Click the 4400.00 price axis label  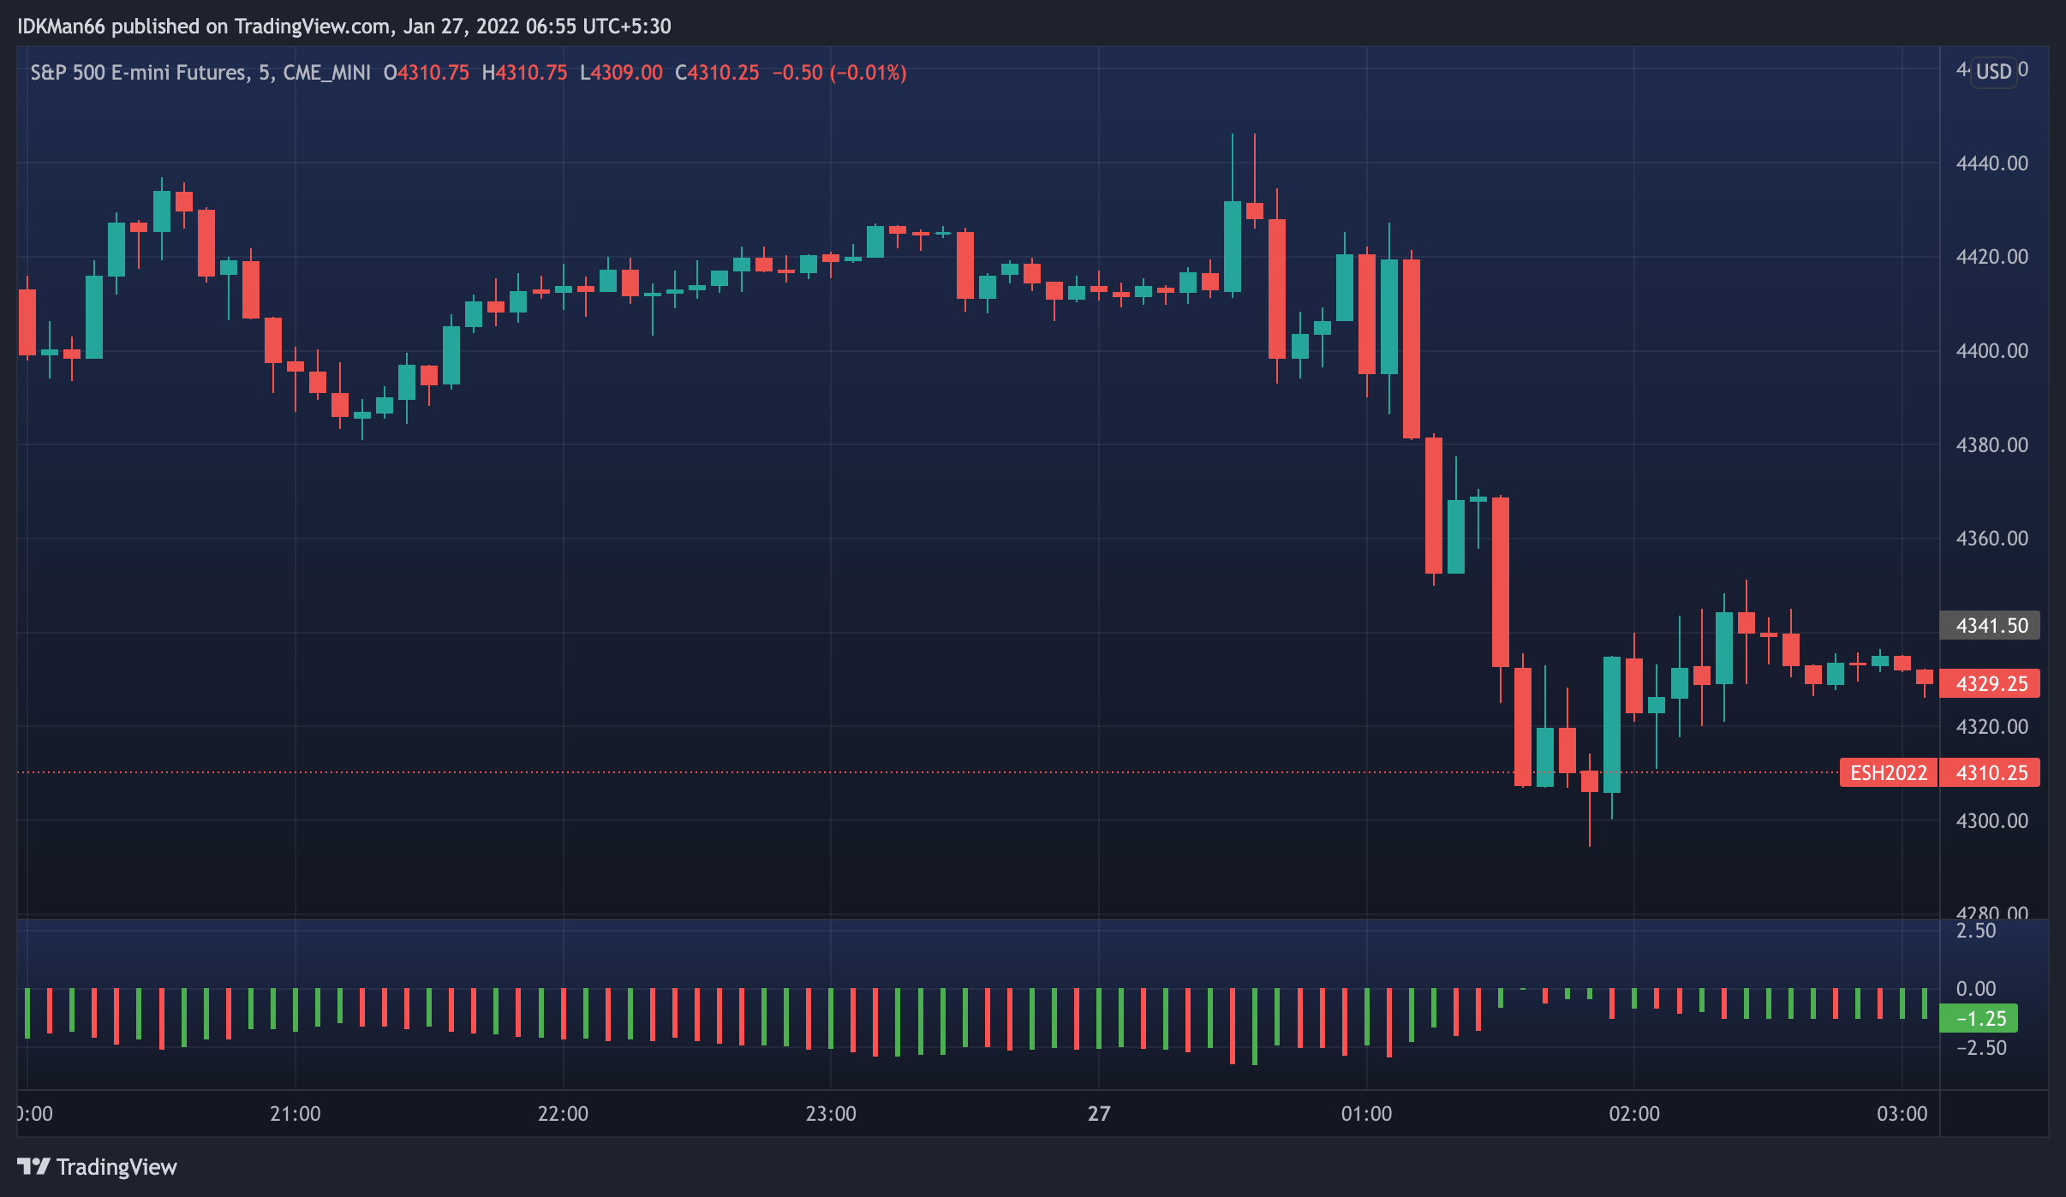point(1992,351)
